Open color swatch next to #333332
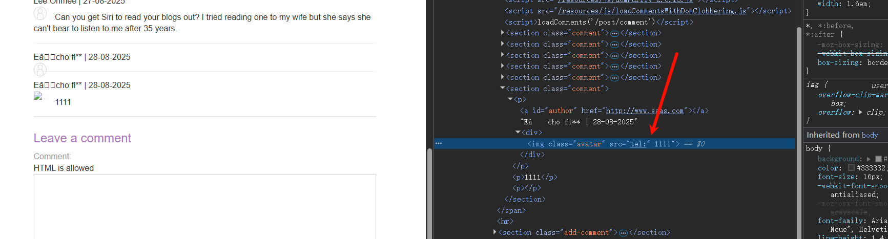 851,168
